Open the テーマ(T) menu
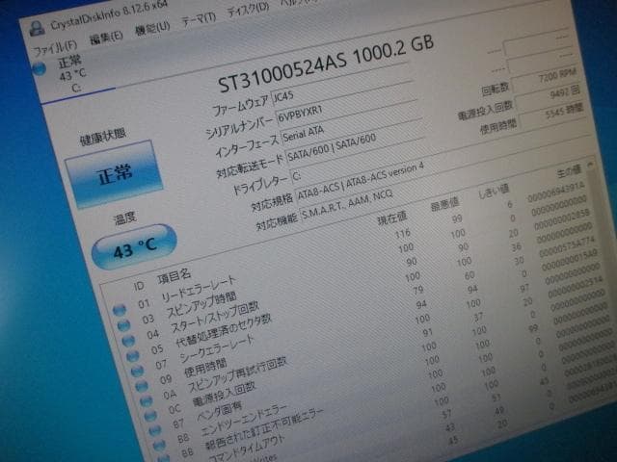Image resolution: width=617 pixels, height=462 pixels. click(x=199, y=18)
